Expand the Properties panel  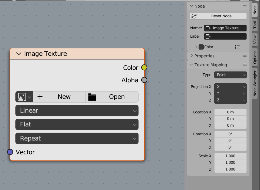click(192, 56)
